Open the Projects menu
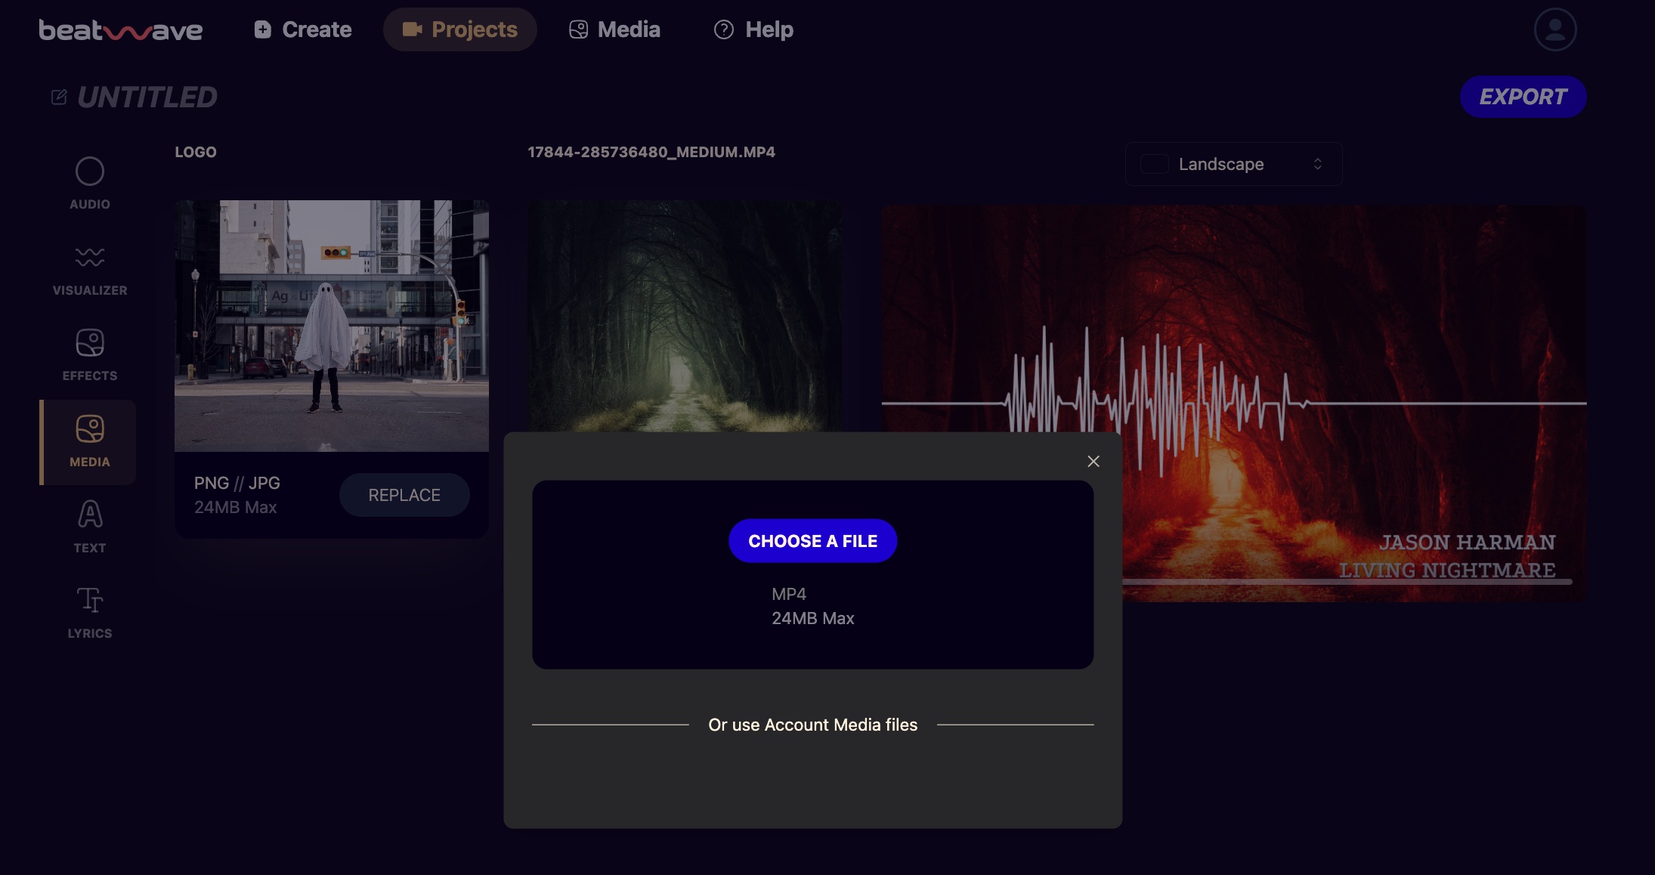 (x=460, y=29)
